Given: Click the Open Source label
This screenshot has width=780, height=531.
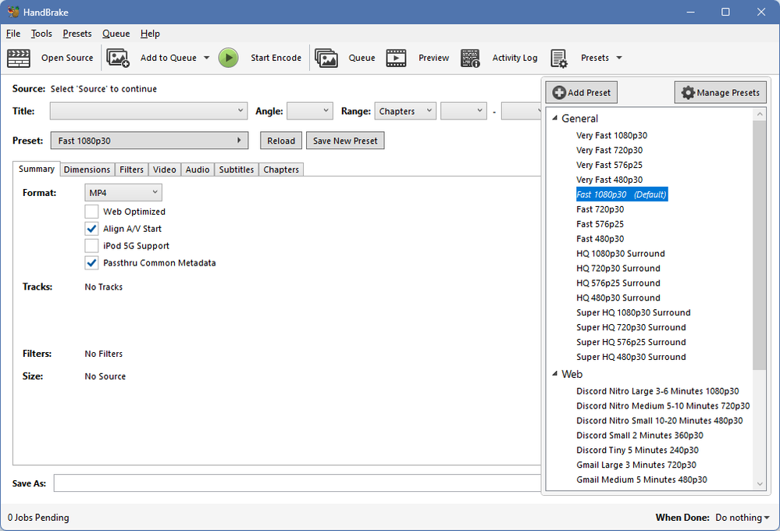Looking at the screenshot, I should (67, 58).
